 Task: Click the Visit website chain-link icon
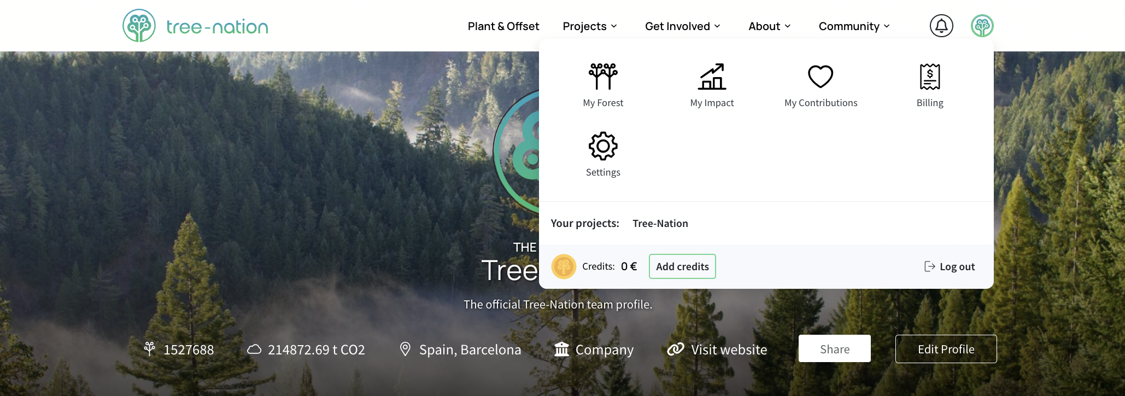[676, 349]
